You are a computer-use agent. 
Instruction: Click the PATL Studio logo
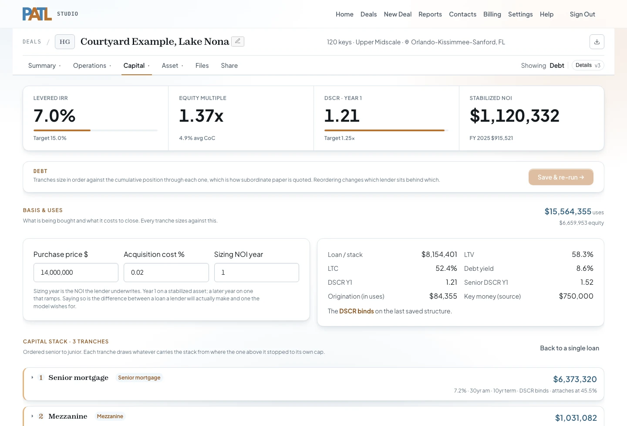(x=50, y=14)
